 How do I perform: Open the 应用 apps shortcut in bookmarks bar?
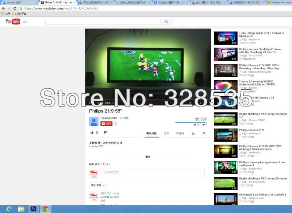click(6, 14)
